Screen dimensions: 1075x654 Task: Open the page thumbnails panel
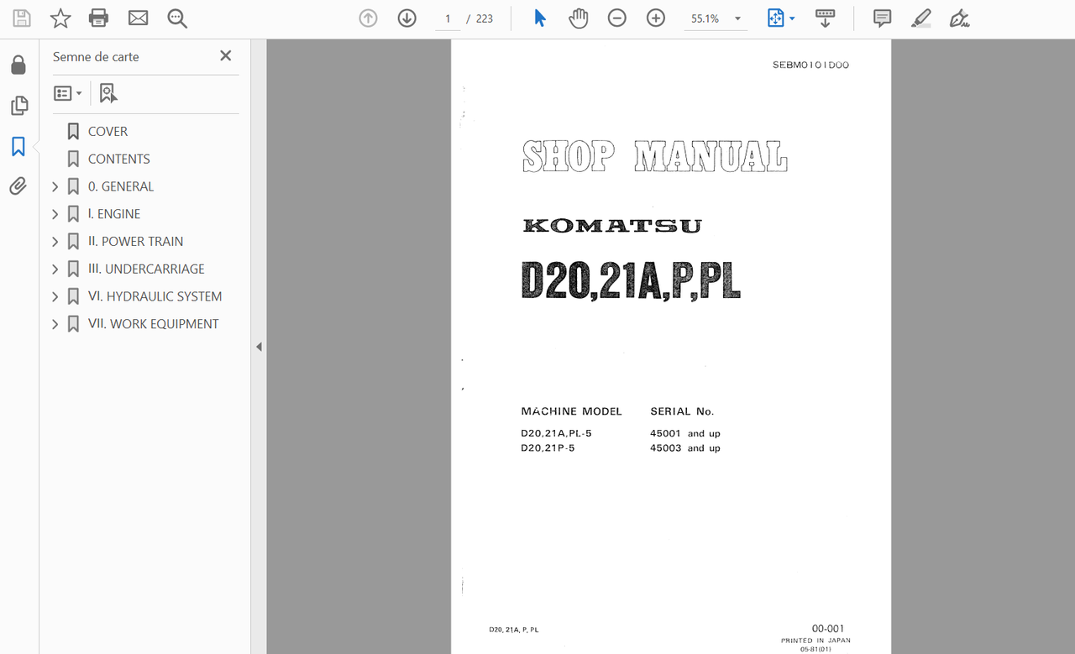18,106
